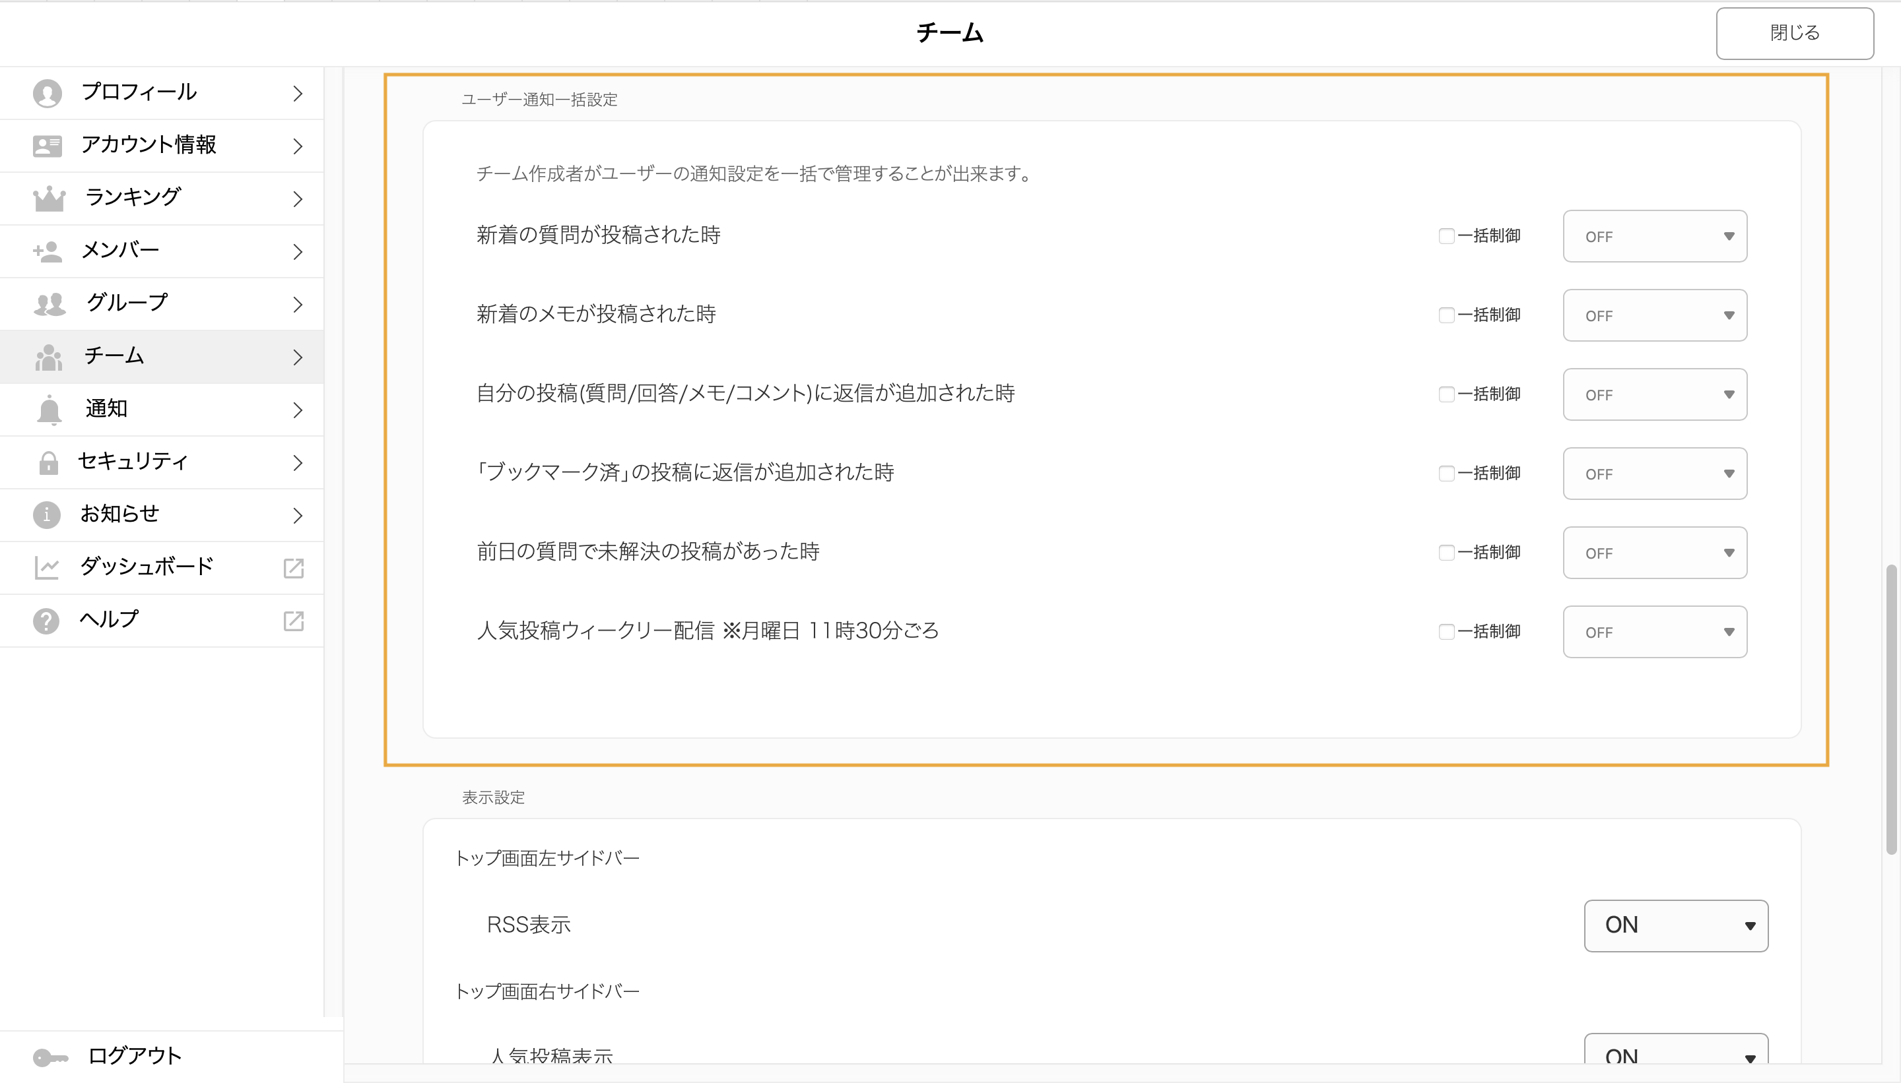1901x1083 pixels.
Task: Click the お知らせ info icon
Action: [x=47, y=514]
